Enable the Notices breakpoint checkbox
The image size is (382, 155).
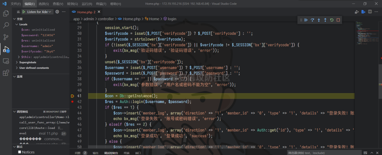point(19,152)
